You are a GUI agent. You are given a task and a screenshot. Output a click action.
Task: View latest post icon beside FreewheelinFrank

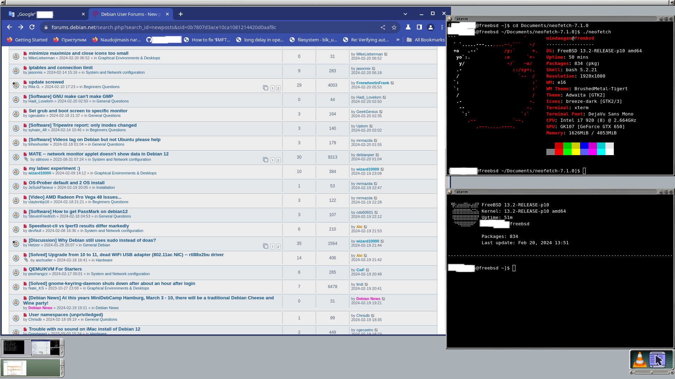pyautogui.click(x=392, y=83)
